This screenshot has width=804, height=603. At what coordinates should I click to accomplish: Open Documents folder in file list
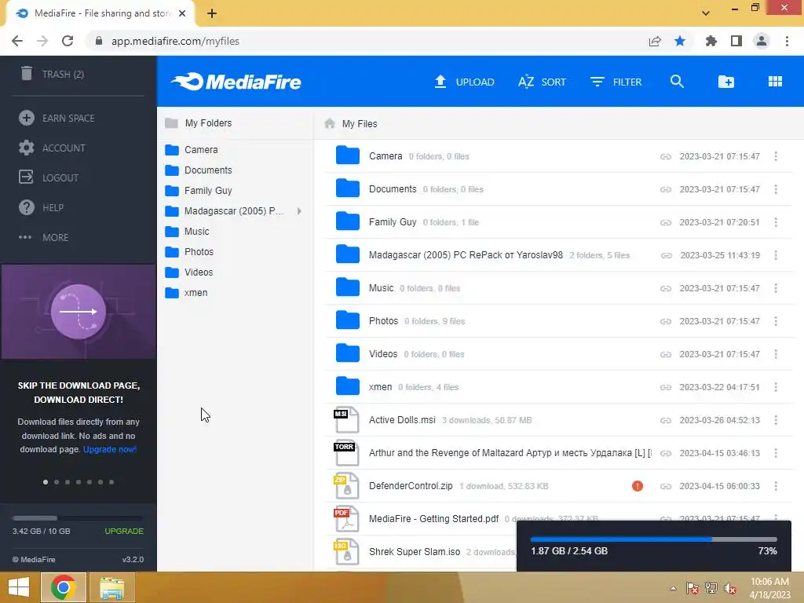pyautogui.click(x=393, y=188)
